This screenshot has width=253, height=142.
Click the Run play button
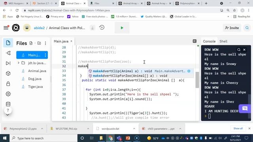pos(122,28)
